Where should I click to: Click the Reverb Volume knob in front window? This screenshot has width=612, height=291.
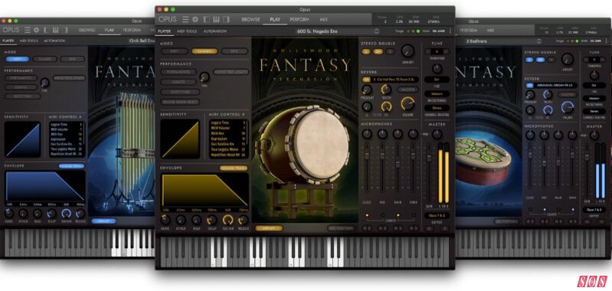(407, 103)
